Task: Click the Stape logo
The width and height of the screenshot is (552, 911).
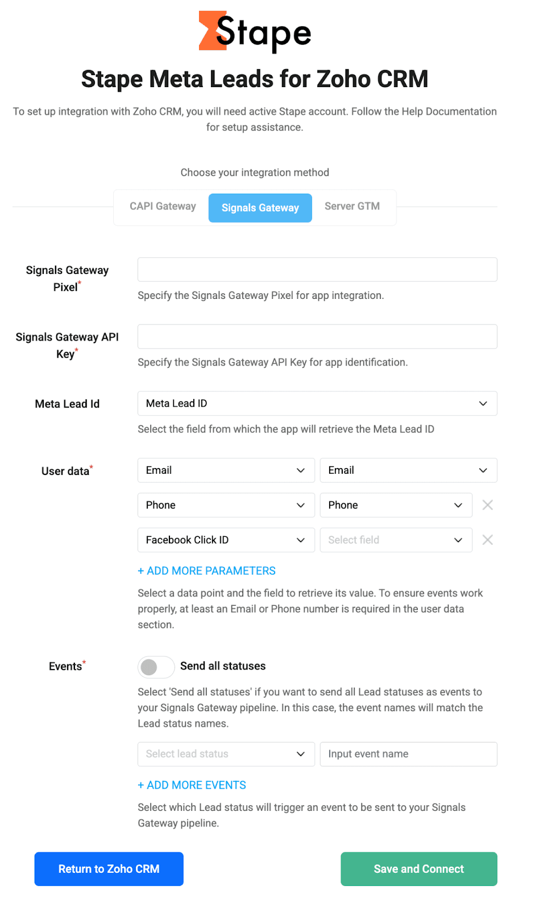Action: click(255, 31)
